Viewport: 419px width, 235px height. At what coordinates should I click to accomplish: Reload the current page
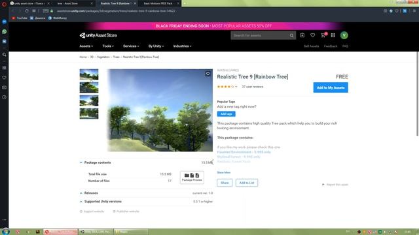tap(27, 11)
